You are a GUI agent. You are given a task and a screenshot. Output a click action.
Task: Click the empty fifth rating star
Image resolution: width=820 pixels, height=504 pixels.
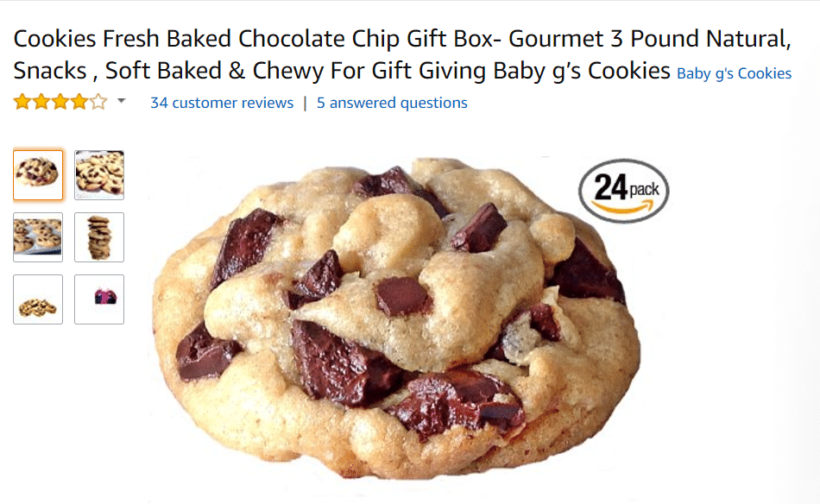[x=98, y=102]
